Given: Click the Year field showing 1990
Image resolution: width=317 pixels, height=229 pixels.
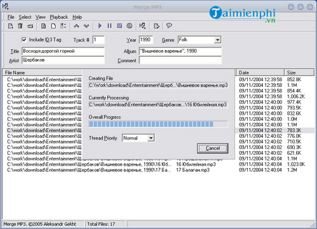Looking at the screenshot, I should click(146, 40).
